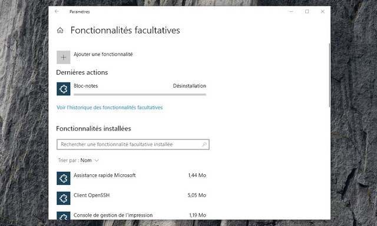Viewport: 377px width, 226px height.
Task: Click the Console de gestion de l'impression icon
Action: (64, 215)
